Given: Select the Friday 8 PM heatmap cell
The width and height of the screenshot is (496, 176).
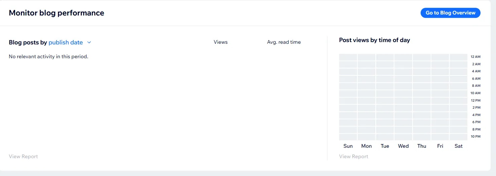Looking at the screenshot, I should (440, 130).
